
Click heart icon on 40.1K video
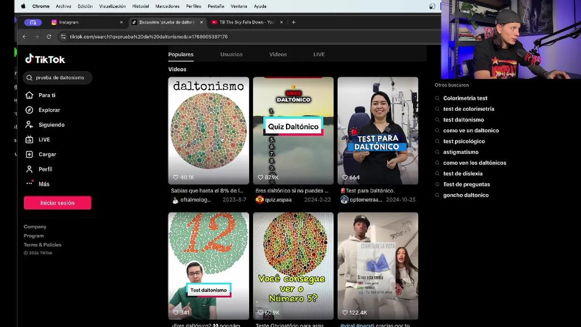176,178
